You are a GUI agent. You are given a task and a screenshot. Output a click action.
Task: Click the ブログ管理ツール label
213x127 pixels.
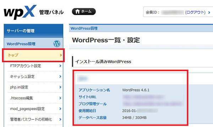pos(92,104)
